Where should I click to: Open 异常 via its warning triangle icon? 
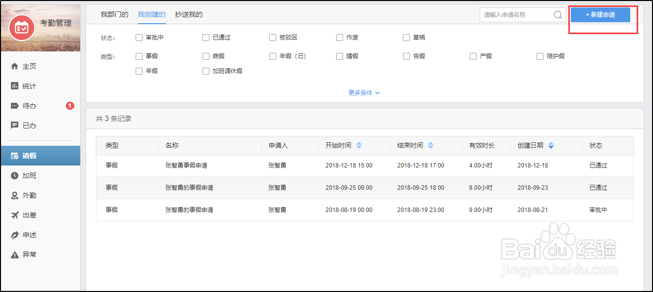(x=14, y=254)
